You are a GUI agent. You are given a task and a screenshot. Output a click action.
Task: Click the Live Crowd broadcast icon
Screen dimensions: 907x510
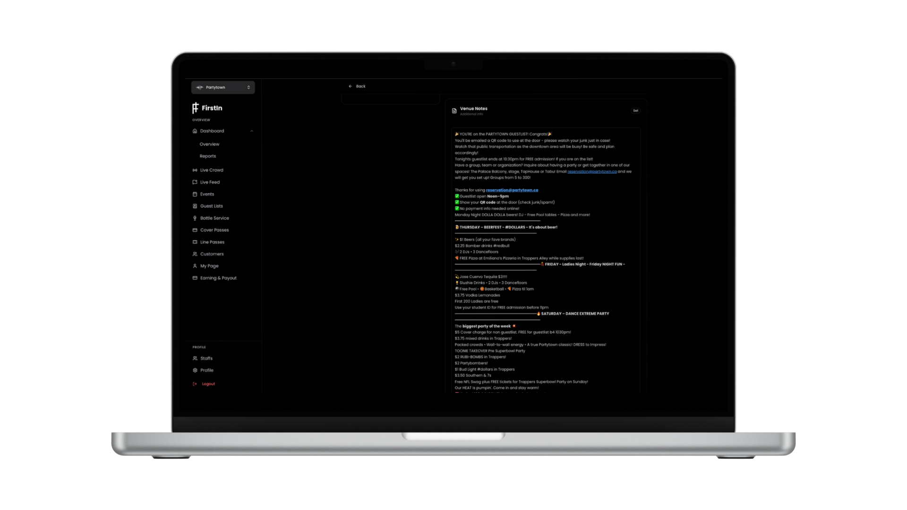pos(195,170)
